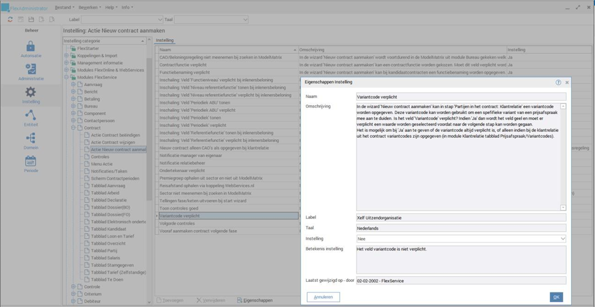This screenshot has width=595, height=307.
Task: Click the Instelling gear icon in sidebar
Action: (x=31, y=93)
